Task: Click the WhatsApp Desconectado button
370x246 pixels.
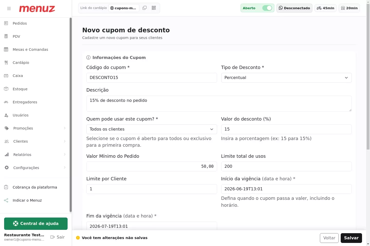Action: pyautogui.click(x=294, y=8)
